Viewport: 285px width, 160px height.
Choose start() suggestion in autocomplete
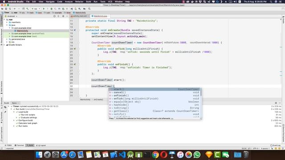click(x=155, y=89)
